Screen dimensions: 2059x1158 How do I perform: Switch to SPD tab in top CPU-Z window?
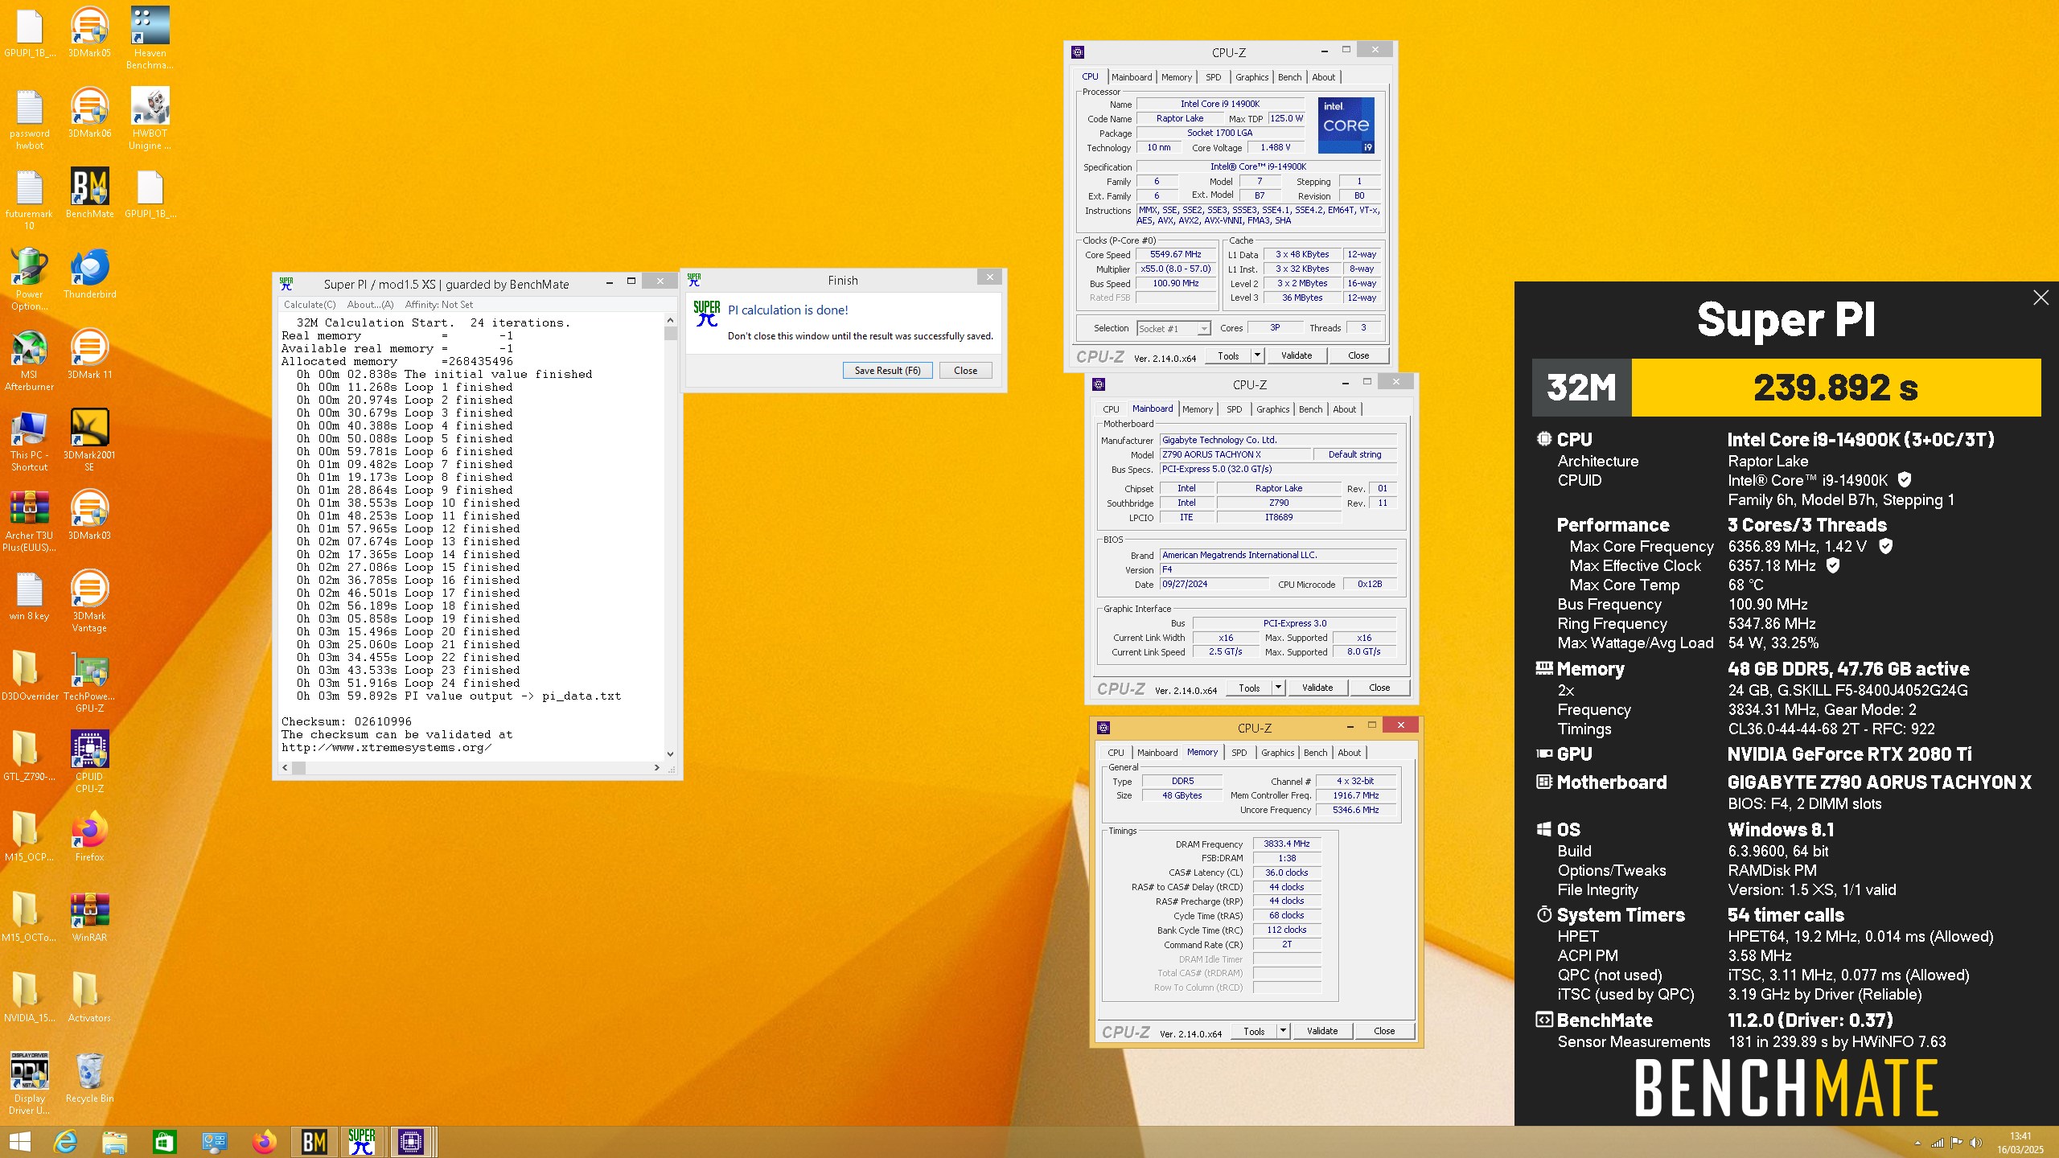[x=1213, y=77]
